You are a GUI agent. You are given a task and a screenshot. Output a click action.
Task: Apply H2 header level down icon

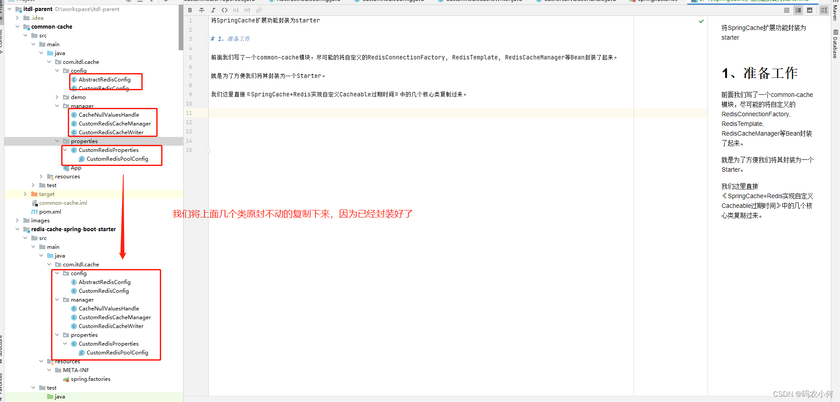tap(247, 10)
